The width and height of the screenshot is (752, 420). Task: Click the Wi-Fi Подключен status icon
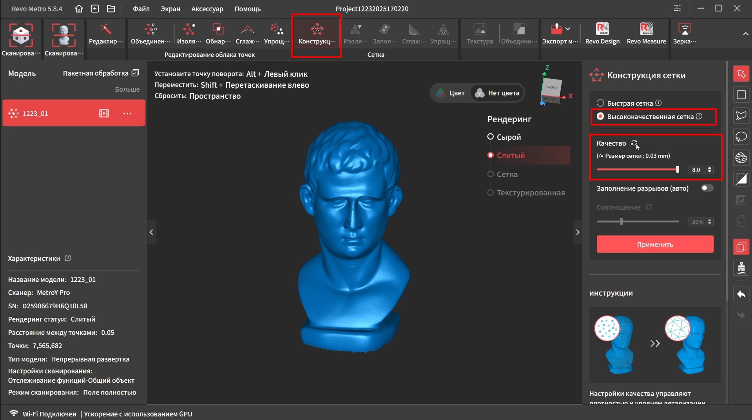tap(14, 413)
